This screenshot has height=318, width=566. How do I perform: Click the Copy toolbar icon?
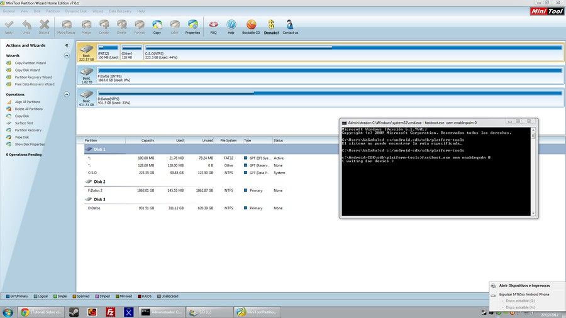[x=157, y=27]
